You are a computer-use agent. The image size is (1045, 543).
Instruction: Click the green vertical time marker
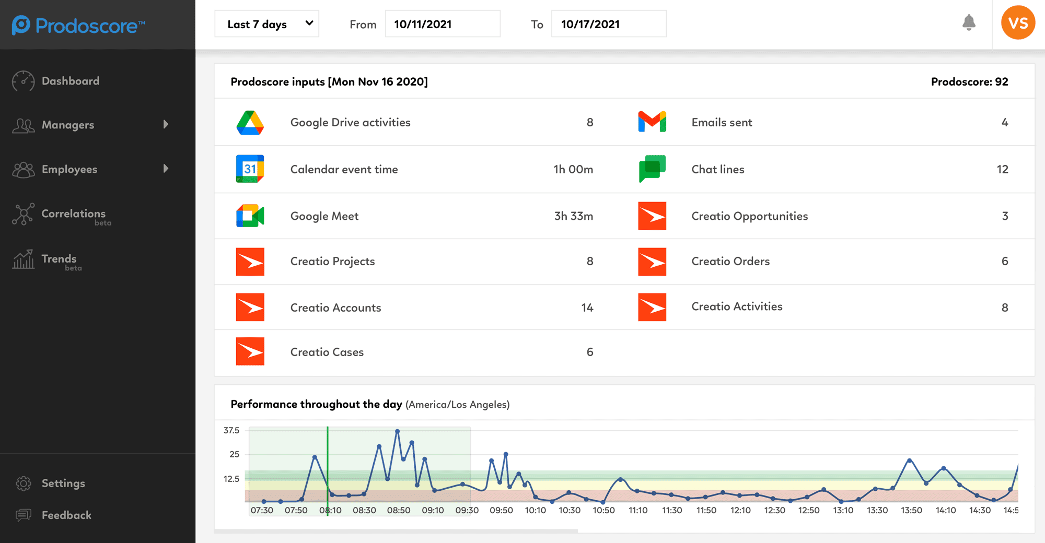[328, 470]
